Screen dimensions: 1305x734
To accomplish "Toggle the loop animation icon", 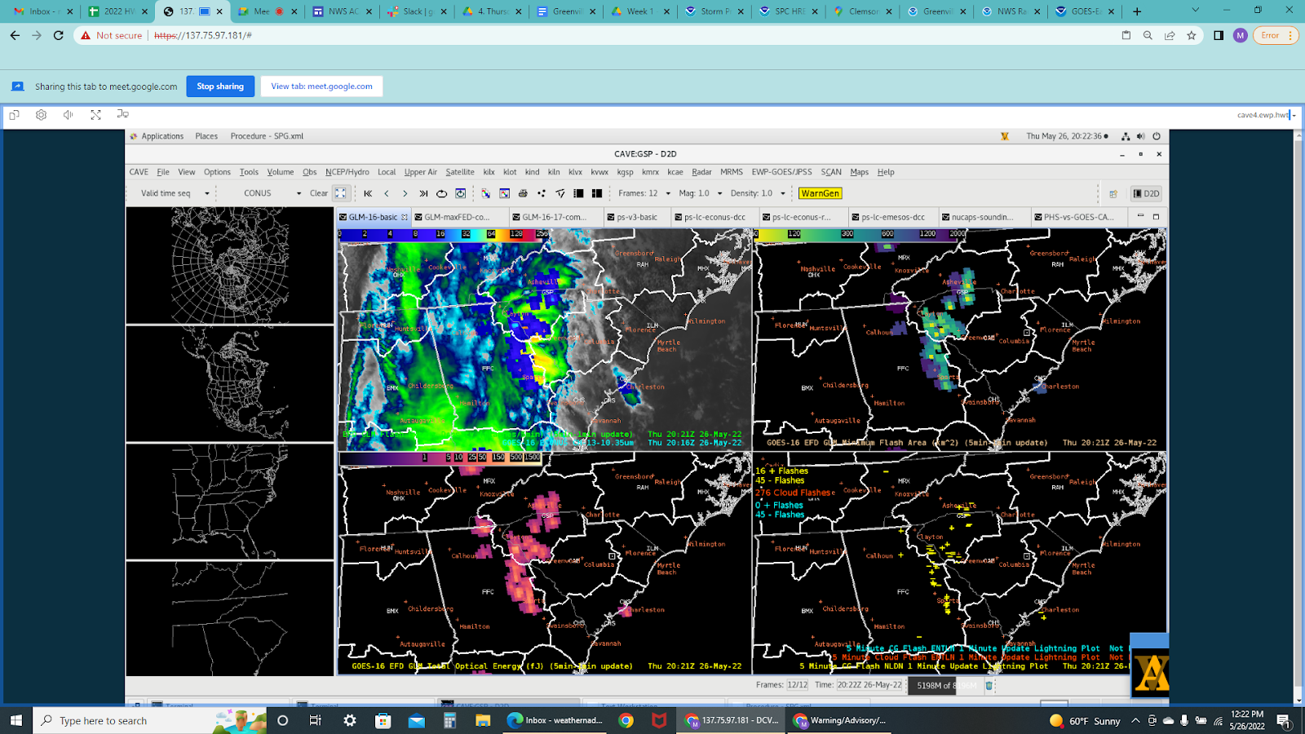I will pos(442,193).
